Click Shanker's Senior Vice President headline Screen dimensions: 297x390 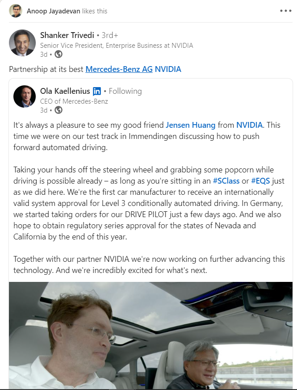point(117,46)
